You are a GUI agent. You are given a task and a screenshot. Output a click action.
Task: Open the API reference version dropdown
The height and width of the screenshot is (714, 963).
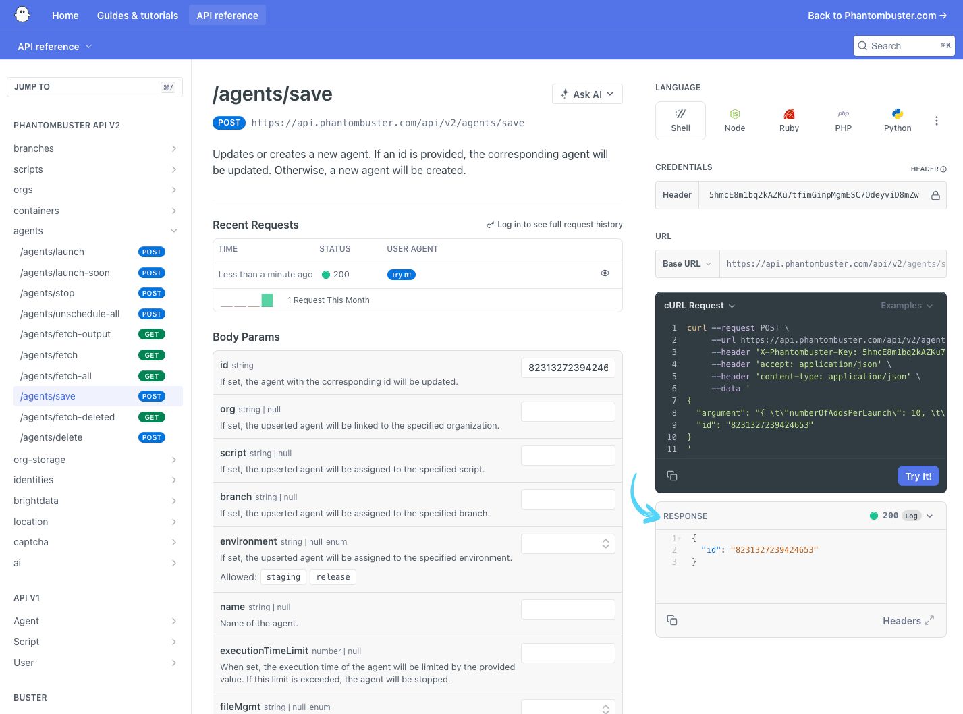55,47
